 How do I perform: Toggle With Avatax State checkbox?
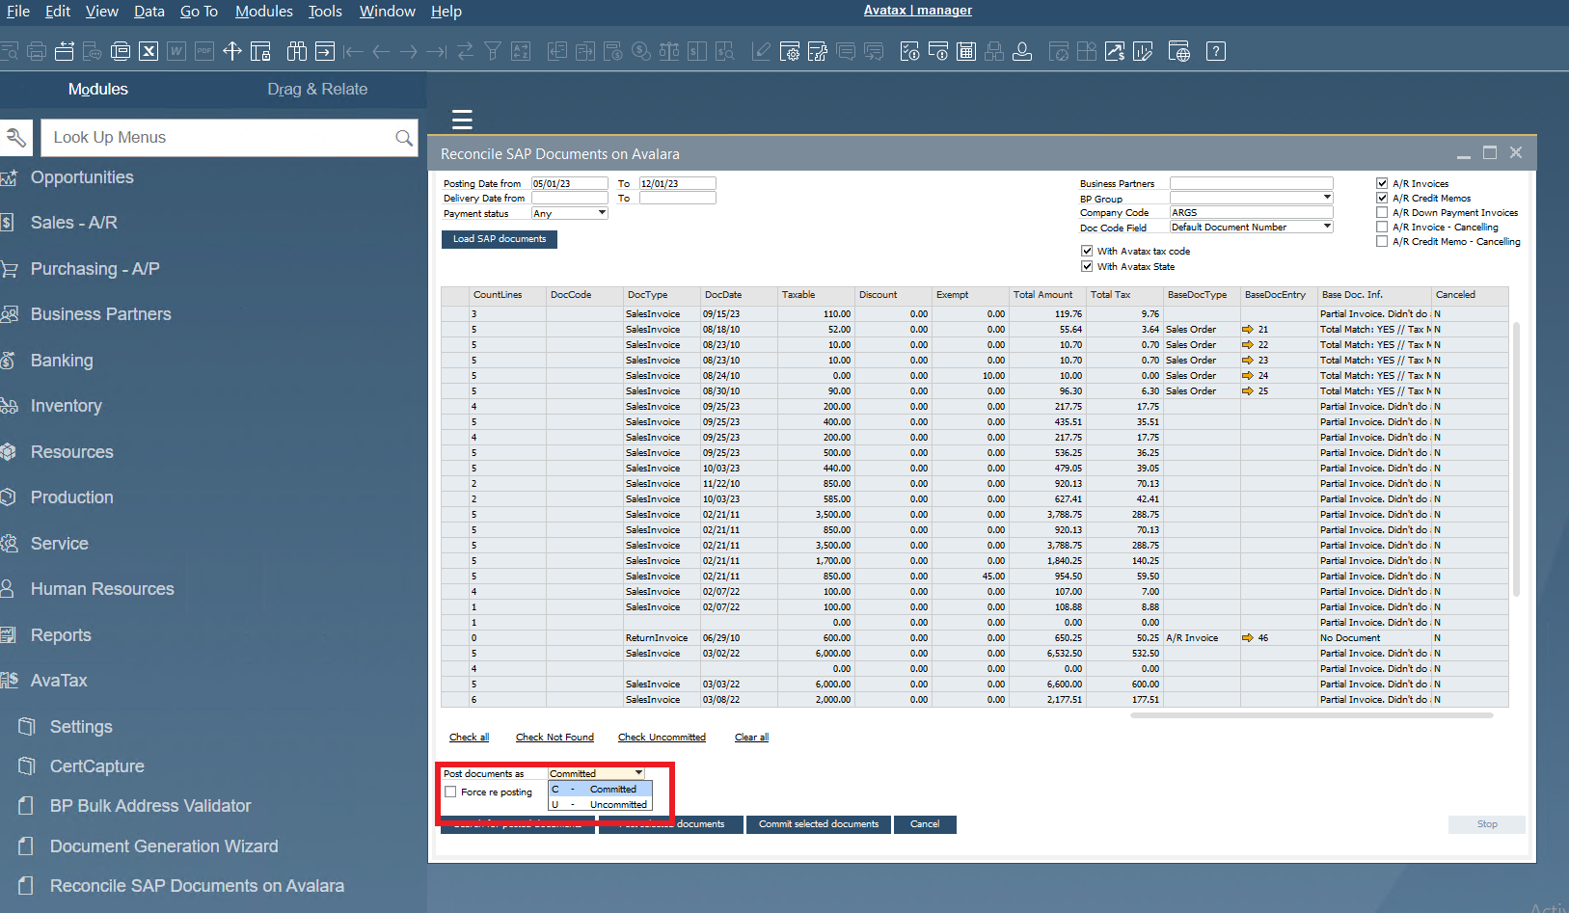[1087, 266]
